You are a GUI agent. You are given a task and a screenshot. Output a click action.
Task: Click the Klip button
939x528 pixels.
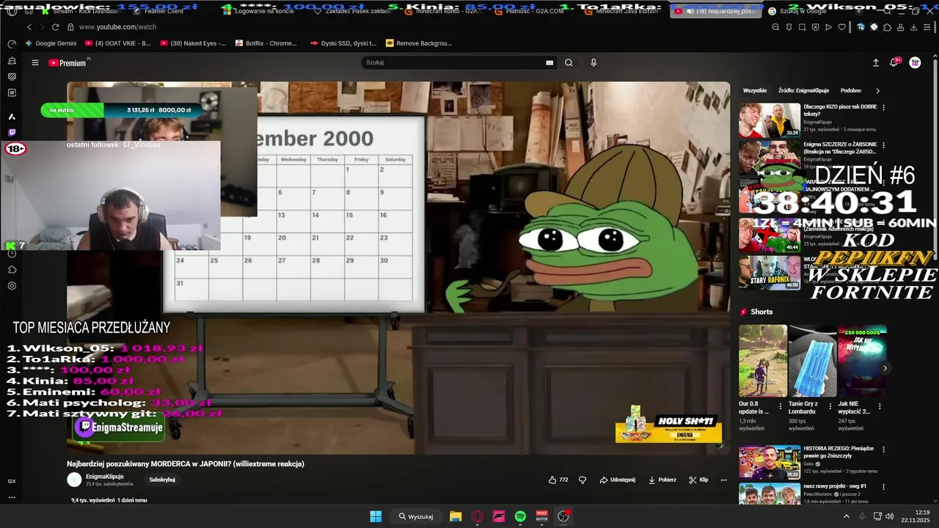(698, 480)
